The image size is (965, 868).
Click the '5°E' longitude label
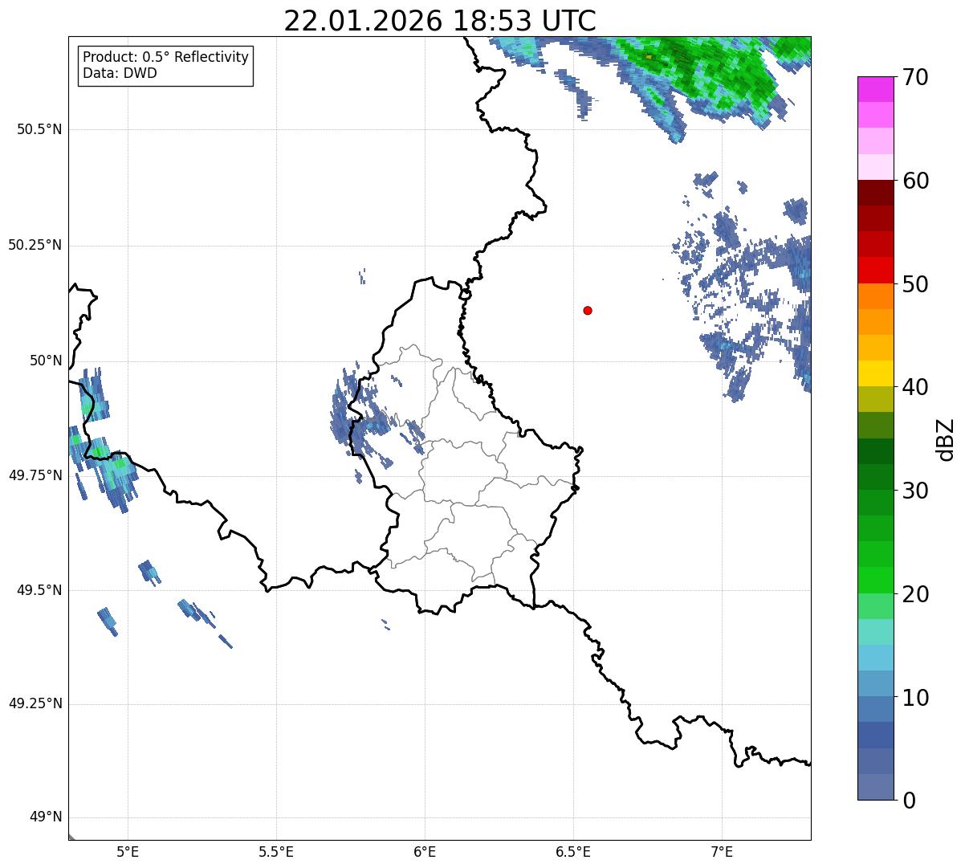128,851
